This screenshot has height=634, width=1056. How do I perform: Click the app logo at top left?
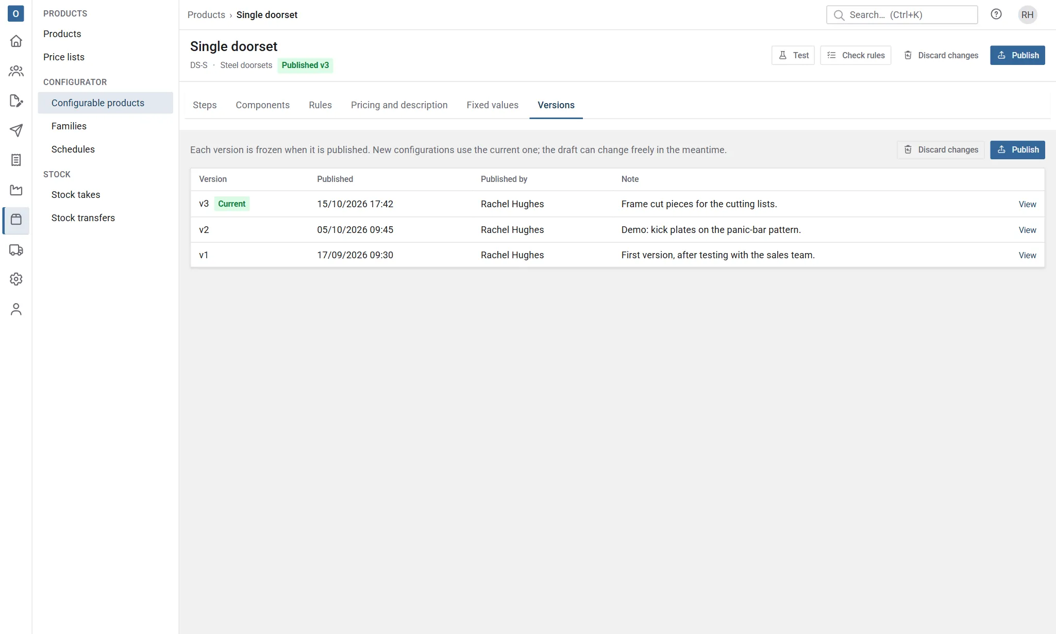[16, 14]
